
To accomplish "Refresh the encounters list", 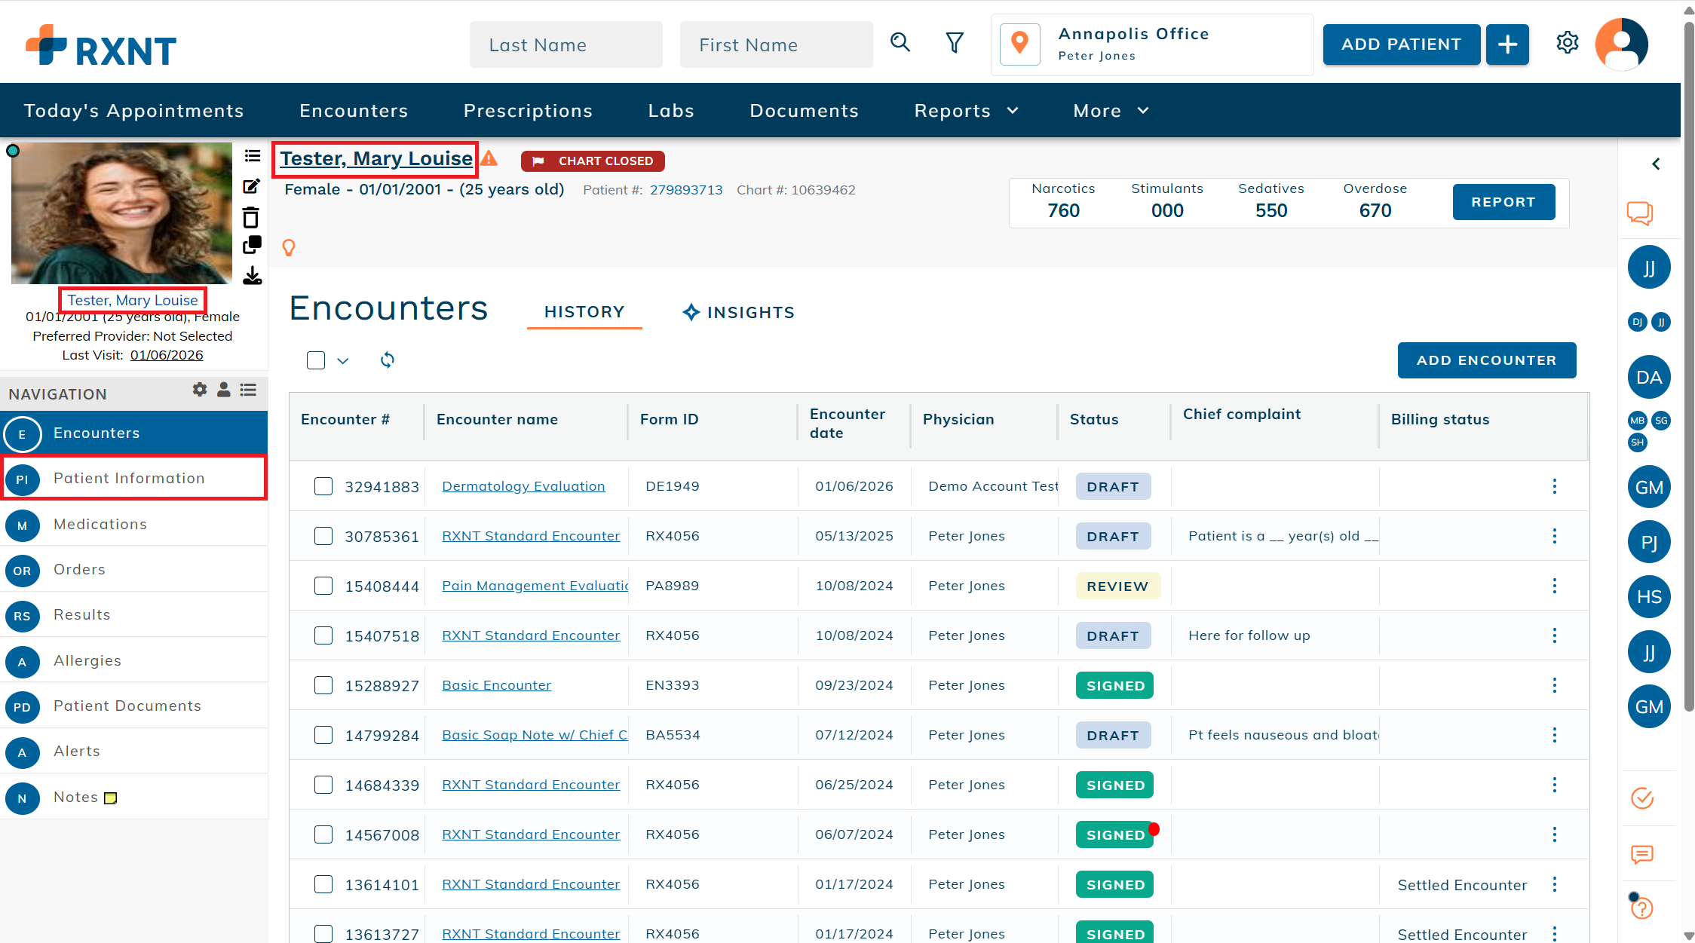I will [x=388, y=360].
